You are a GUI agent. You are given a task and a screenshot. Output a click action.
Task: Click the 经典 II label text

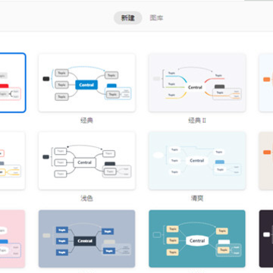pyautogui.click(x=197, y=121)
